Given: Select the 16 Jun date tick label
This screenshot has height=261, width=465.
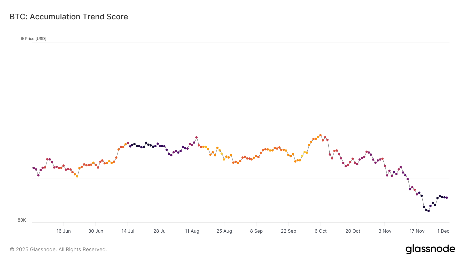Looking at the screenshot, I should coord(64,231).
